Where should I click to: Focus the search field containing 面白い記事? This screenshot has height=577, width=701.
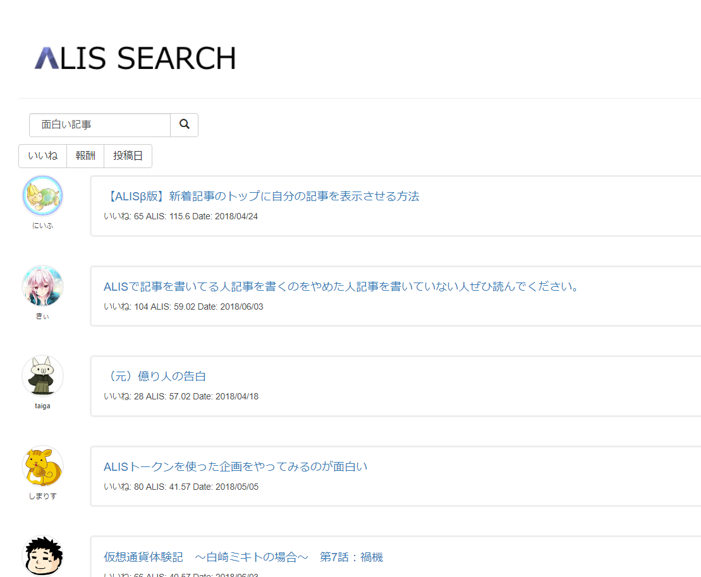point(100,125)
